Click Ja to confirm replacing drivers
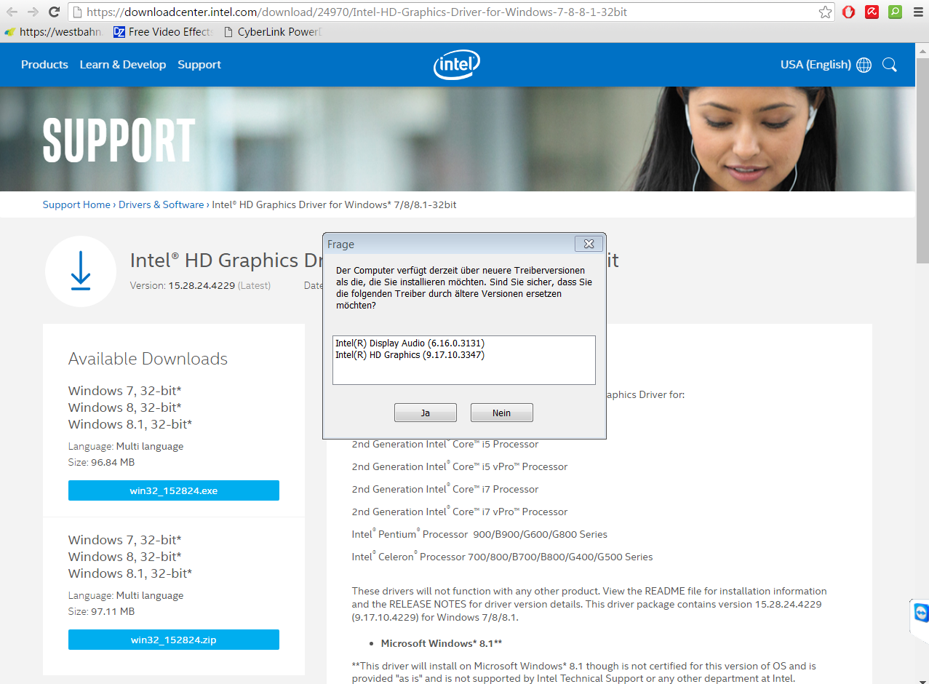Image resolution: width=929 pixels, height=684 pixels. click(x=426, y=413)
